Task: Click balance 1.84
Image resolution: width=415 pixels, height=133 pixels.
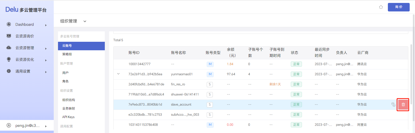Action: coord(230,64)
